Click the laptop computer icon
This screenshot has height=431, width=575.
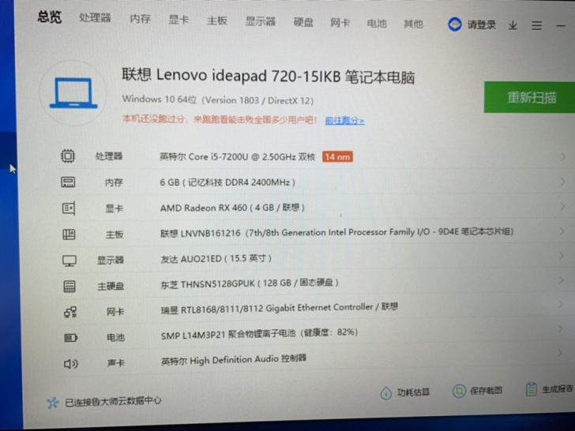(73, 93)
